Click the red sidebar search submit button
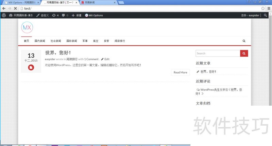Image resolution: width=272 pixels, height=146 pixels. tap(244, 54)
